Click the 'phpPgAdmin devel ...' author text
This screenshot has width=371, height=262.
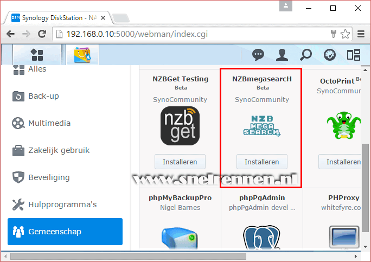pyautogui.click(x=262, y=208)
